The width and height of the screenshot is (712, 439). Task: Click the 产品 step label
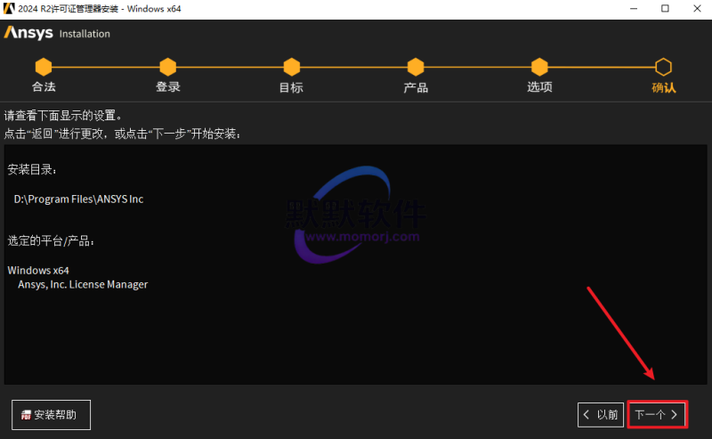415,87
